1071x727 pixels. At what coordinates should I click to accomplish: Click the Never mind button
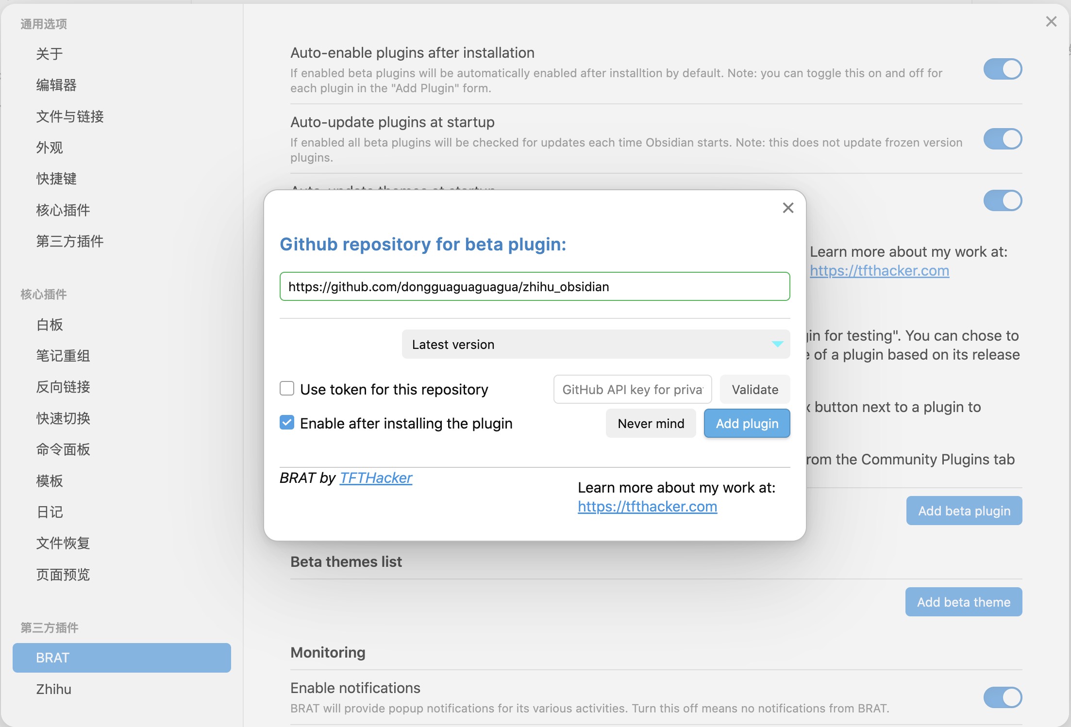coord(651,423)
